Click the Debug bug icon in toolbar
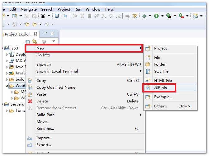The height and width of the screenshot is (156, 209). click(144, 16)
